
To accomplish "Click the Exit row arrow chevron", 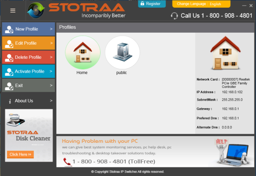I will pos(51,85).
